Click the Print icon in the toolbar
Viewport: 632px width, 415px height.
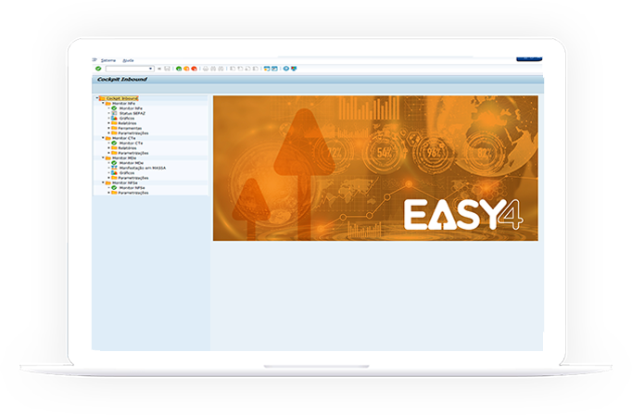pyautogui.click(x=206, y=69)
